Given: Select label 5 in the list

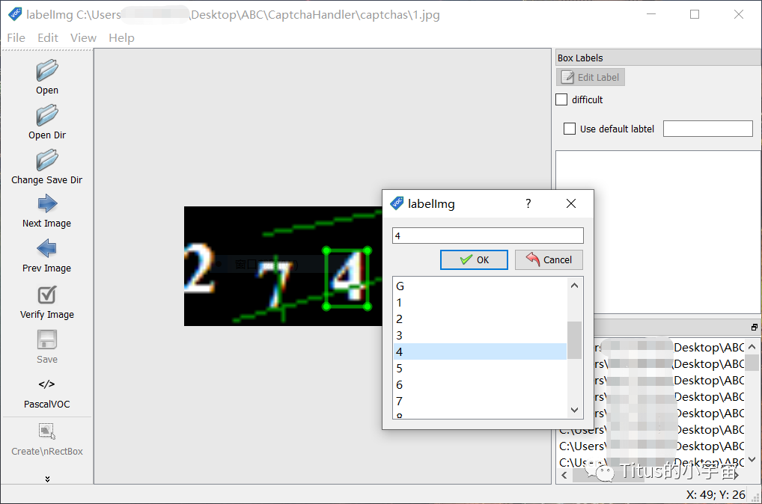Looking at the screenshot, I should click(x=480, y=368).
